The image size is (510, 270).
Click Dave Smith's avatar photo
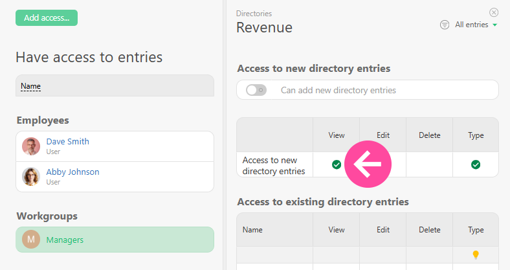click(31, 146)
